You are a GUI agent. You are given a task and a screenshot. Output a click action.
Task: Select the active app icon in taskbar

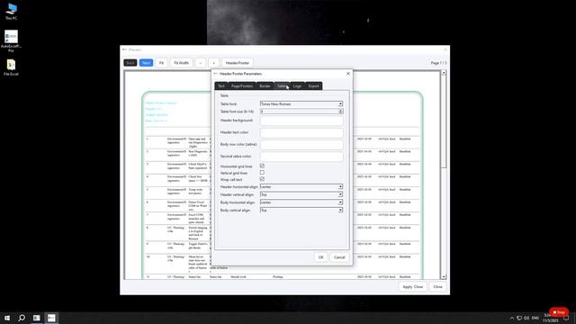point(51,318)
